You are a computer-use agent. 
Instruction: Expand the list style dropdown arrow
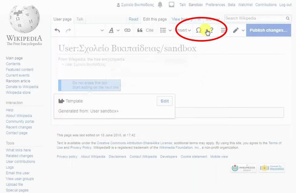pos(170,30)
